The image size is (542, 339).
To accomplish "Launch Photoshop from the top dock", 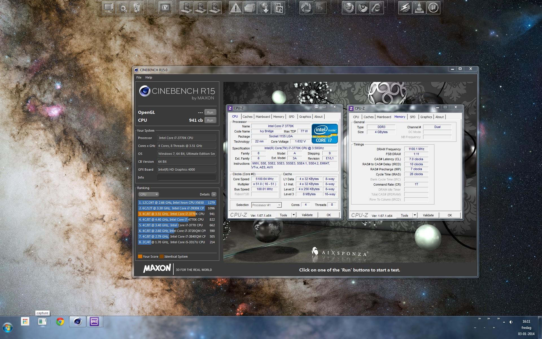I will pyautogui.click(x=320, y=8).
